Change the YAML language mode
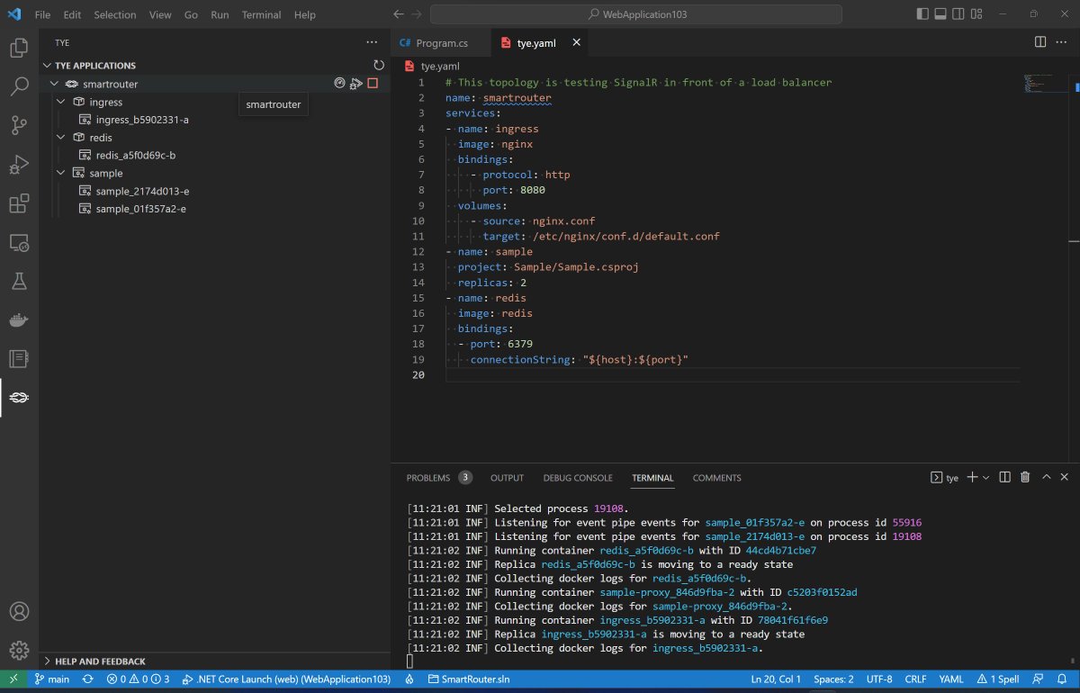Viewport: 1080px width, 693px height. [950, 679]
